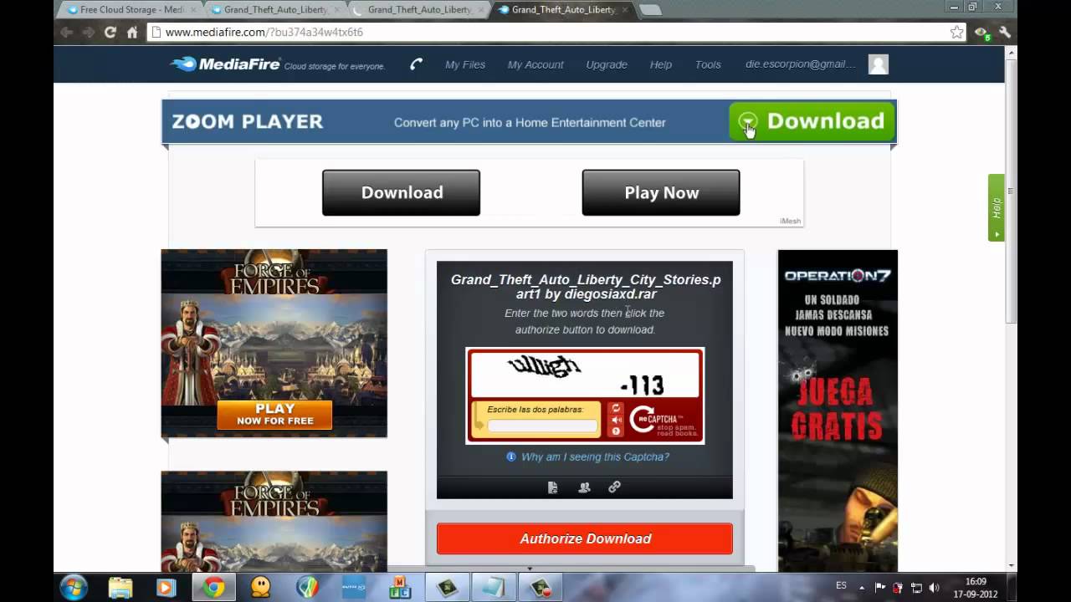
Task: Open Windows Explorer from the taskbar
Action: (x=120, y=588)
